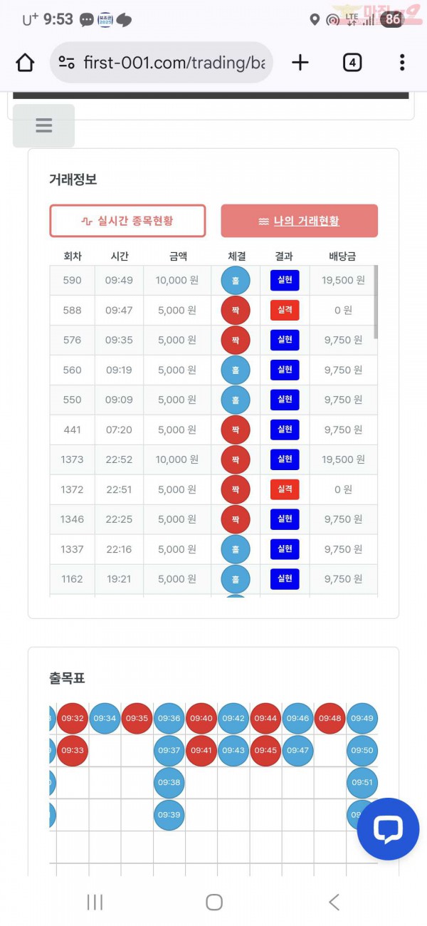Tap the site permissions icon in address bar
Viewport: 427px width, 926px height.
click(65, 62)
